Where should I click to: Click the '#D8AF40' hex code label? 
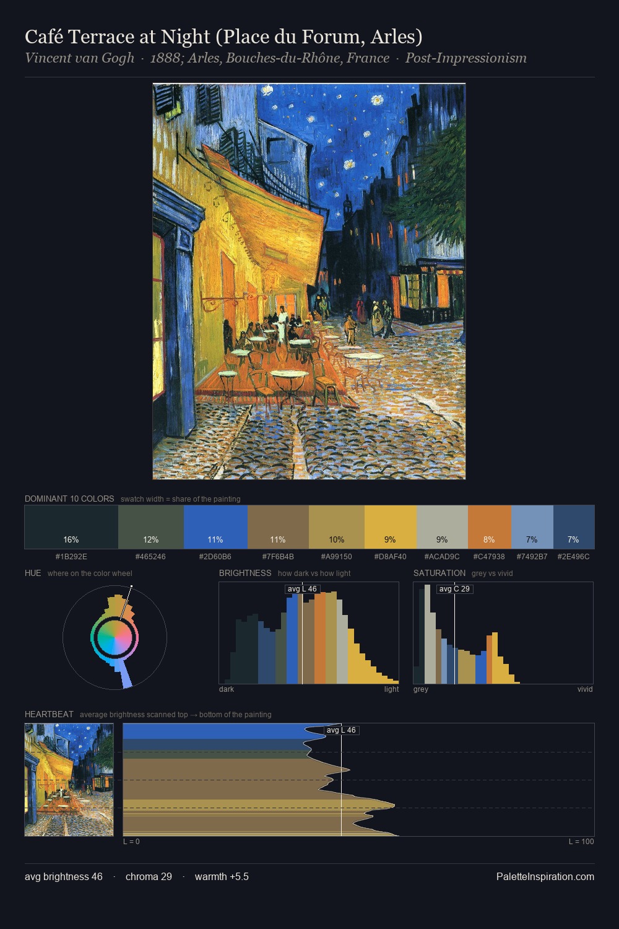pyautogui.click(x=391, y=556)
